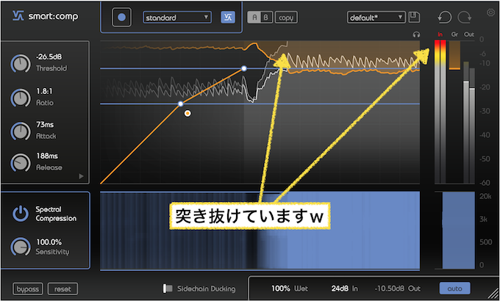Click the Threshold knob

[21, 63]
